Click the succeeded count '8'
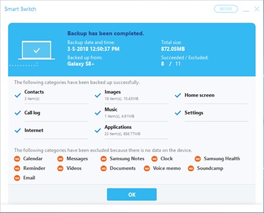The image size is (264, 213). click(163, 64)
